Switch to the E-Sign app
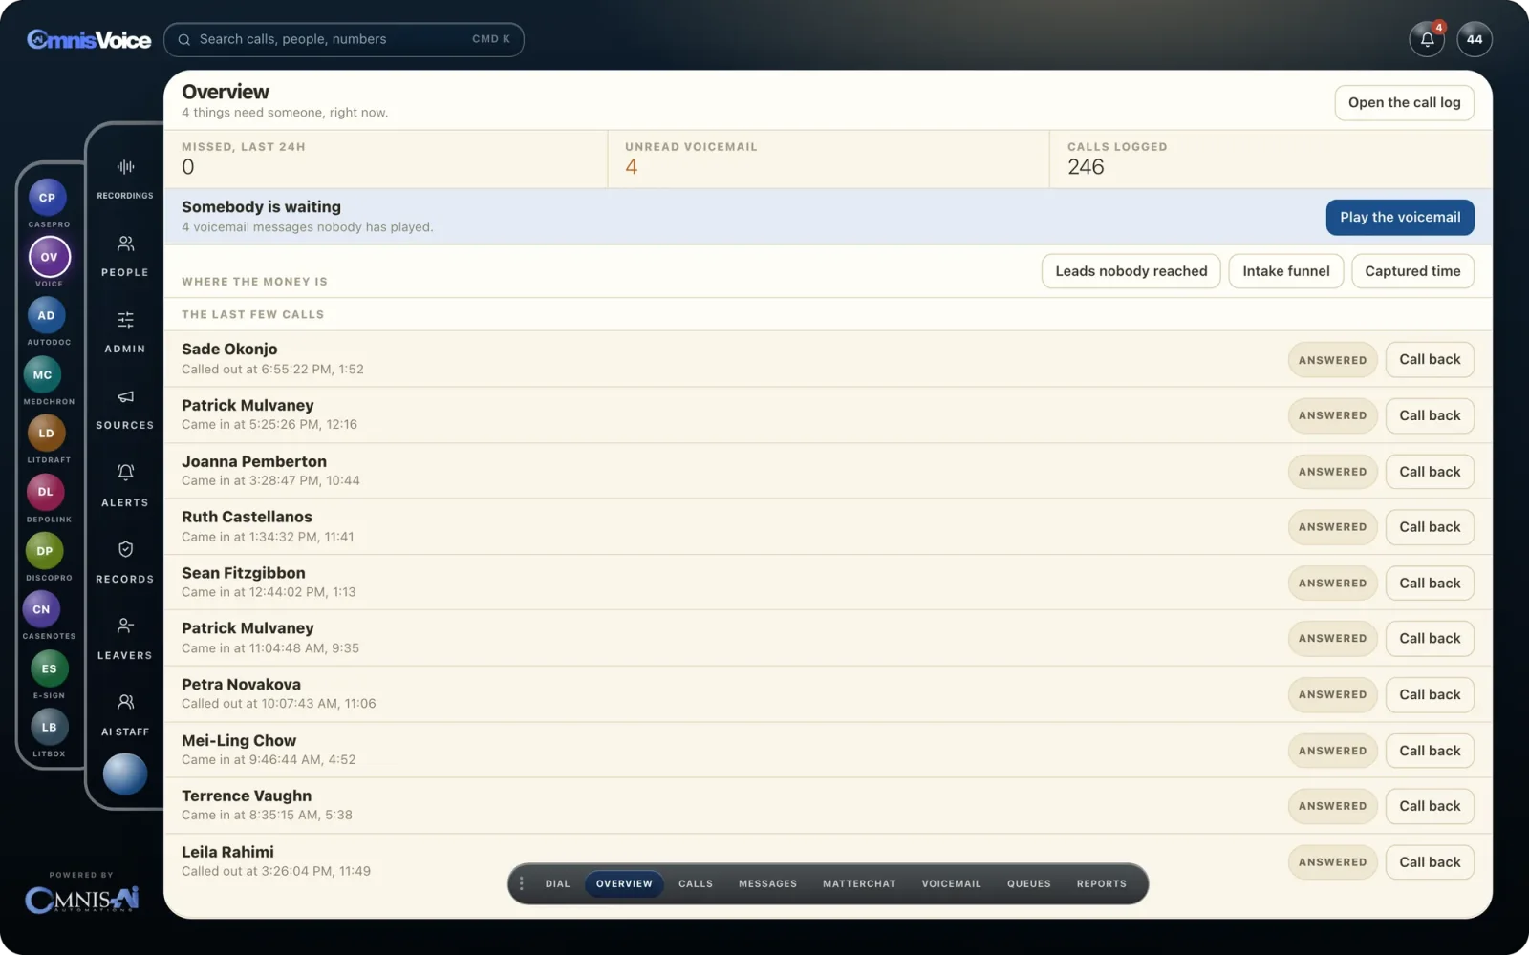This screenshot has height=955, width=1529. click(x=49, y=668)
